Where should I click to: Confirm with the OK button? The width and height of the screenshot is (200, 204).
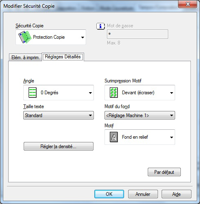[x=109, y=194]
